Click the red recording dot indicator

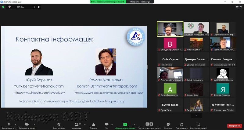point(9,7)
